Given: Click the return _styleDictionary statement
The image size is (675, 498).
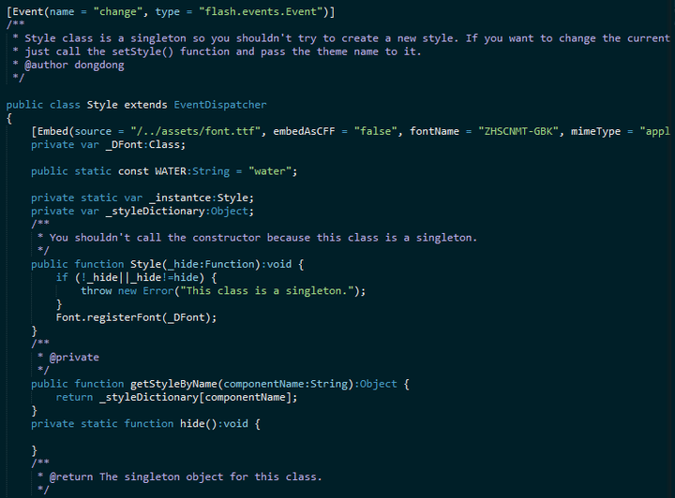Looking at the screenshot, I should (176, 397).
